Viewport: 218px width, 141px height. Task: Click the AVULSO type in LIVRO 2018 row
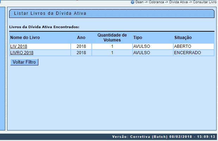pyautogui.click(x=141, y=53)
